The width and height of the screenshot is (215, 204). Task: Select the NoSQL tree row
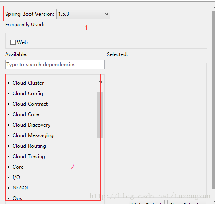(x=21, y=188)
